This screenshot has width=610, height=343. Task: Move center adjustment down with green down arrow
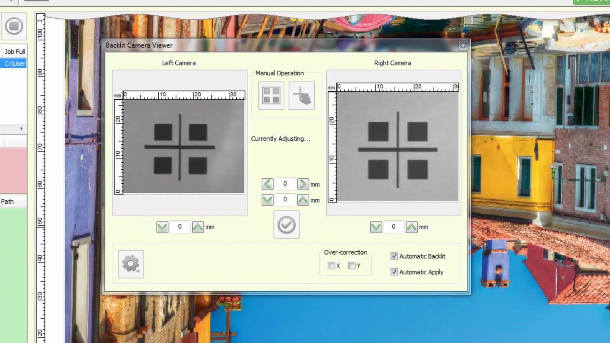coord(267,200)
